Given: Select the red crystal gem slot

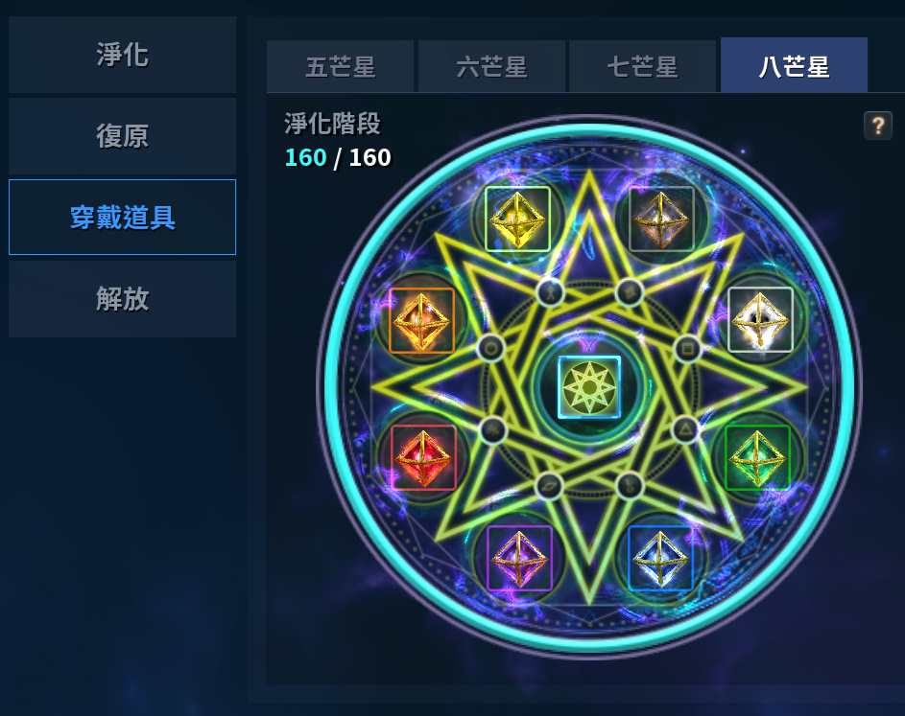Looking at the screenshot, I should point(423,458).
